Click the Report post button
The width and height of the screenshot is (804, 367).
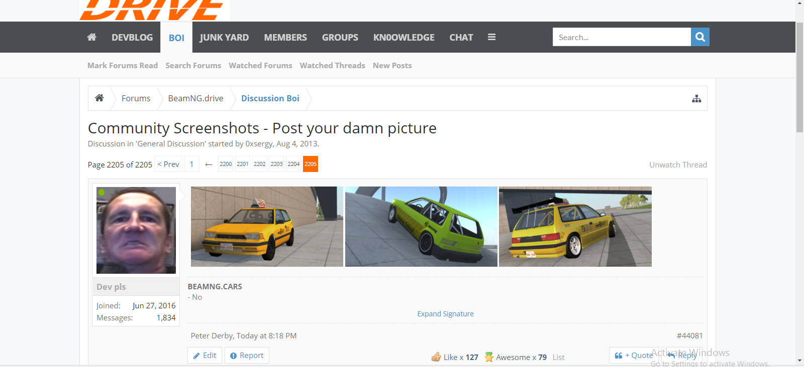click(247, 355)
